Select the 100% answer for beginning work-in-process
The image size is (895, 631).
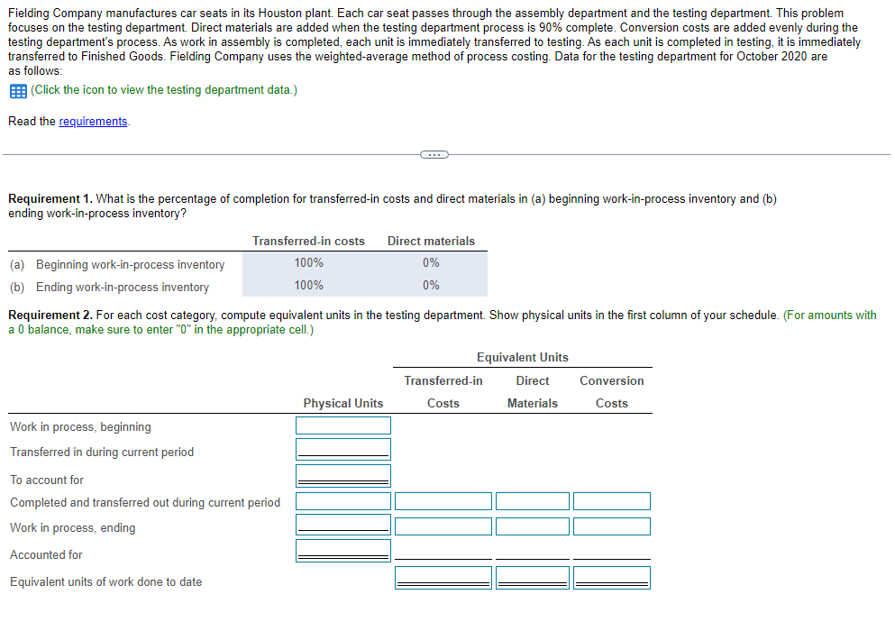point(308,262)
